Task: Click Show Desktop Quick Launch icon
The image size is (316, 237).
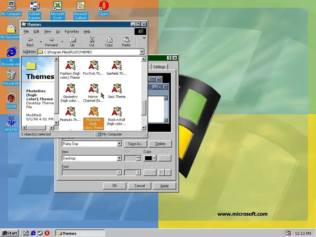Action: tap(26, 233)
